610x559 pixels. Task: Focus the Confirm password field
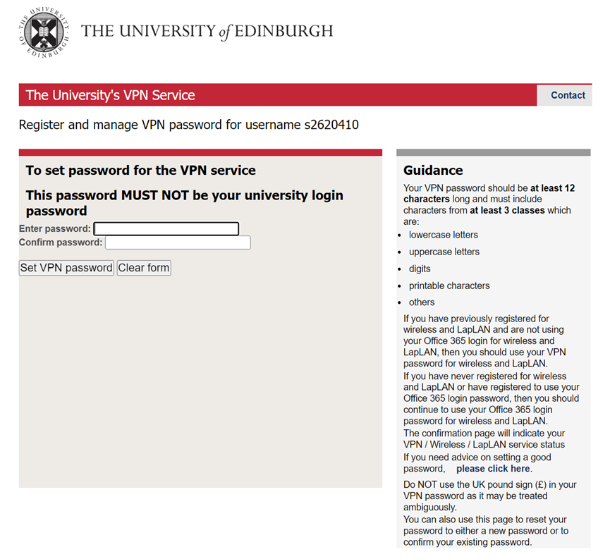coord(178,242)
